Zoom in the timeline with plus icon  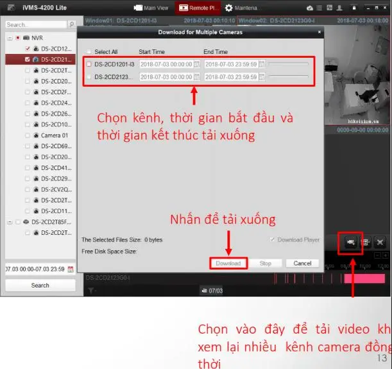coord(386,255)
